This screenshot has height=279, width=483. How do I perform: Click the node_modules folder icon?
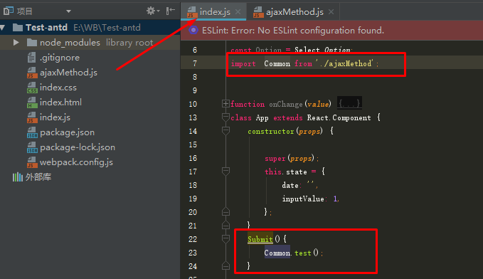click(x=32, y=42)
